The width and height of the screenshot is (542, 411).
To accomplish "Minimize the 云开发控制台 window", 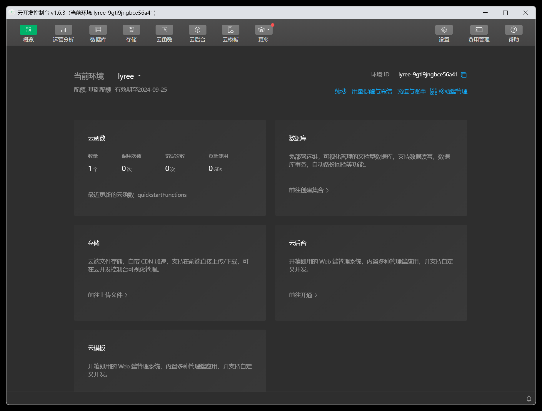I will pyautogui.click(x=486, y=13).
